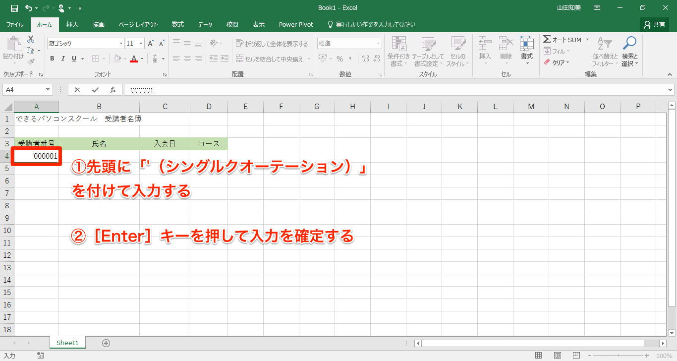677x361 pixels.
Task: Click the Save icon in quick access toolbar
Action: click(x=14, y=8)
